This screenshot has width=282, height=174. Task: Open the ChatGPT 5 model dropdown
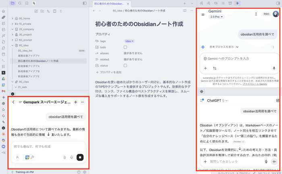coord(217,100)
